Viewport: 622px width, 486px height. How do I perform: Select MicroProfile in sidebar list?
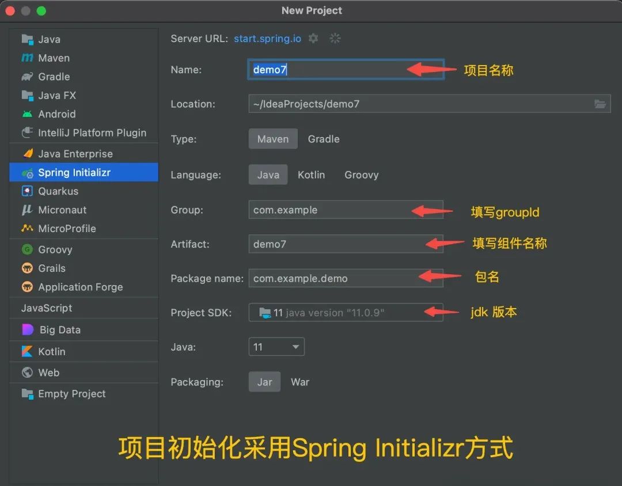click(x=84, y=229)
